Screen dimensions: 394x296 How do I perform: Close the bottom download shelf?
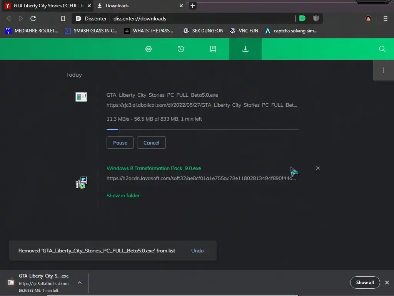387,283
